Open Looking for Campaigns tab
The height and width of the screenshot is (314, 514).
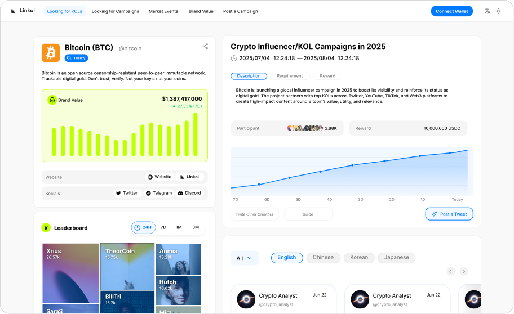(x=116, y=11)
